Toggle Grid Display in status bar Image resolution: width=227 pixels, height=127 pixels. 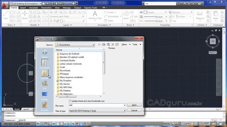click(46, 124)
